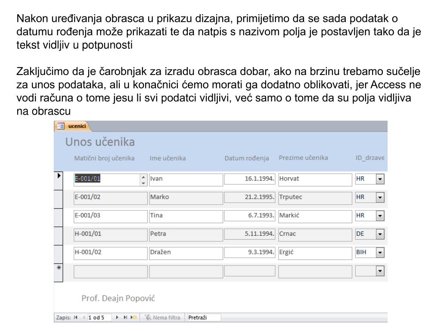Click birth date field 9.3.1994.

(x=250, y=252)
